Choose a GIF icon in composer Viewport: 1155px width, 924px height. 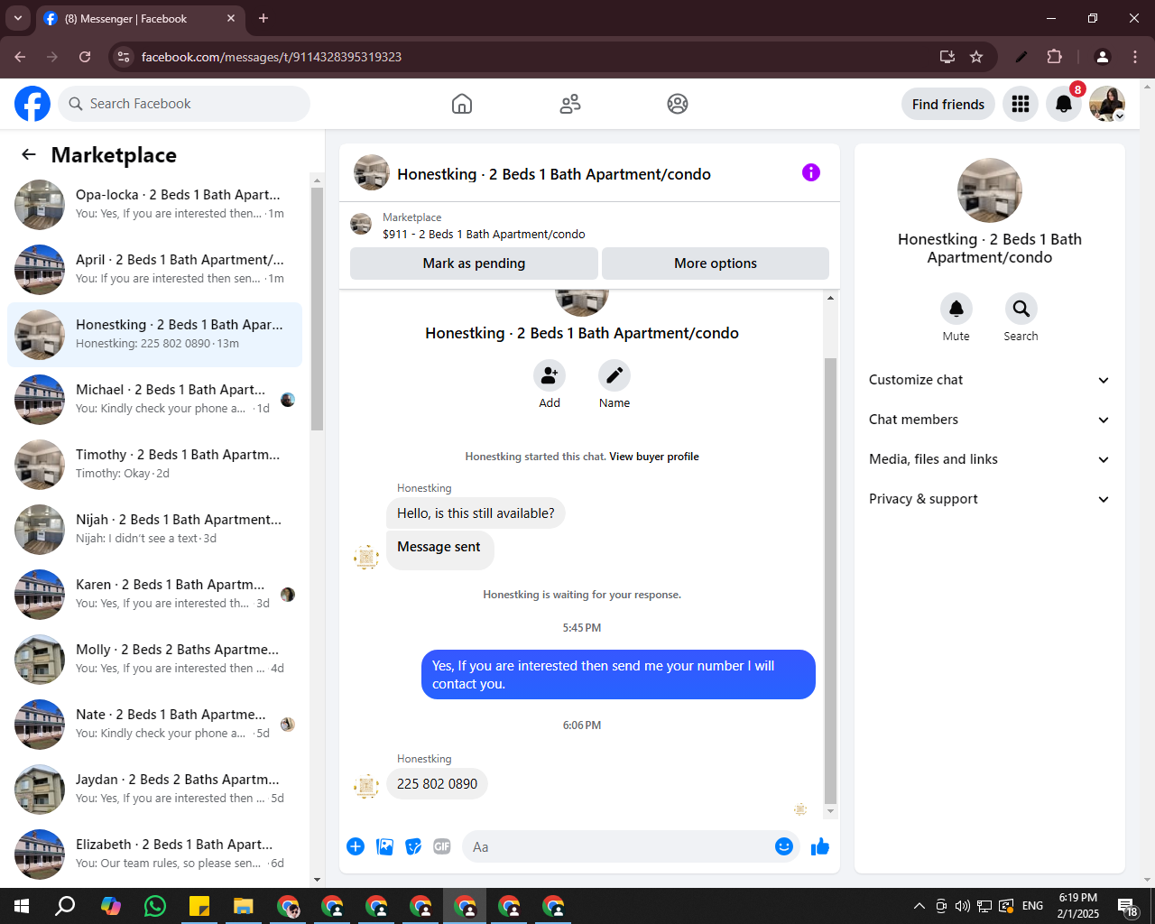pyautogui.click(x=442, y=846)
